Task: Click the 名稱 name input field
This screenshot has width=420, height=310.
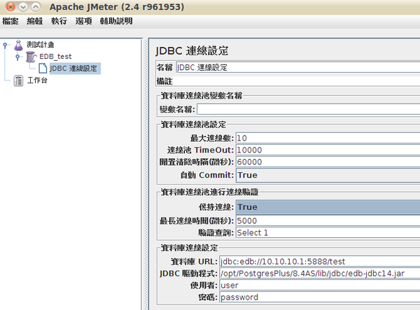Action: tap(298, 67)
